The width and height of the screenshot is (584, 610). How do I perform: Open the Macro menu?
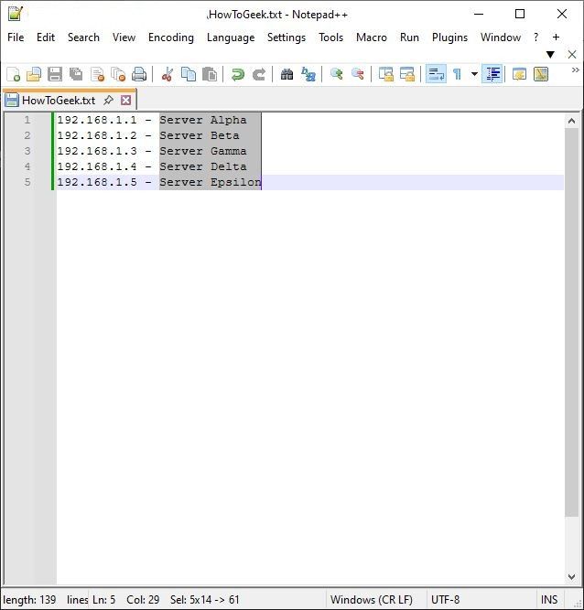372,37
